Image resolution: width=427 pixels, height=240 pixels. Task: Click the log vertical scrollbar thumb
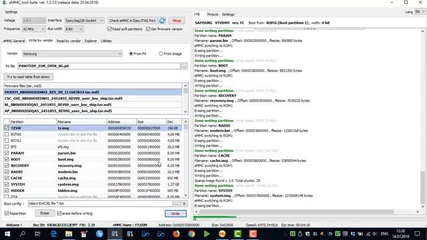pos(422,187)
